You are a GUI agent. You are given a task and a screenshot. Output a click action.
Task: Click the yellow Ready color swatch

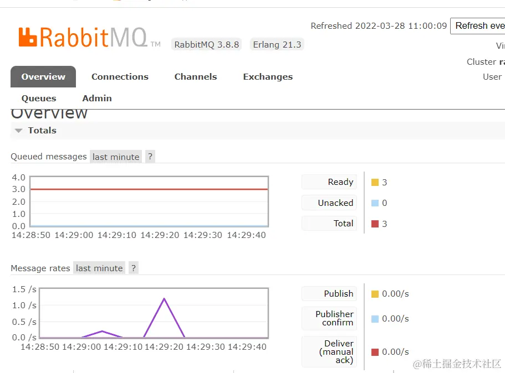(375, 182)
